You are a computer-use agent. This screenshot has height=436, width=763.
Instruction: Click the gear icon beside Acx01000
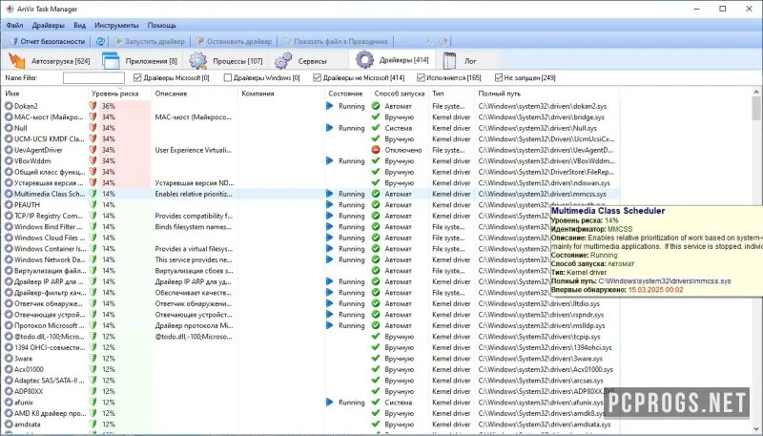pyautogui.click(x=9, y=369)
